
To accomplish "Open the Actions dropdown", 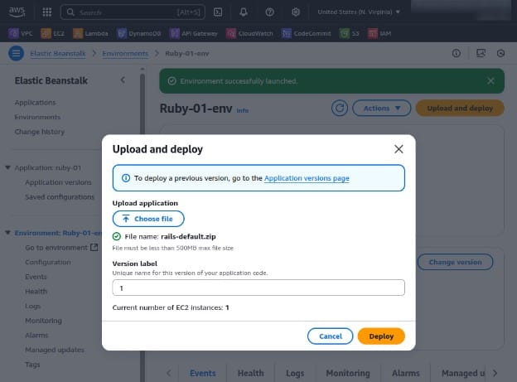I will click(381, 109).
